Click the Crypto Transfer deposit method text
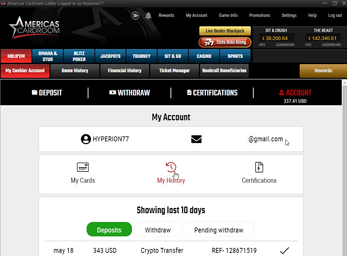Viewport: 347px width, 256px height. pyautogui.click(x=162, y=250)
